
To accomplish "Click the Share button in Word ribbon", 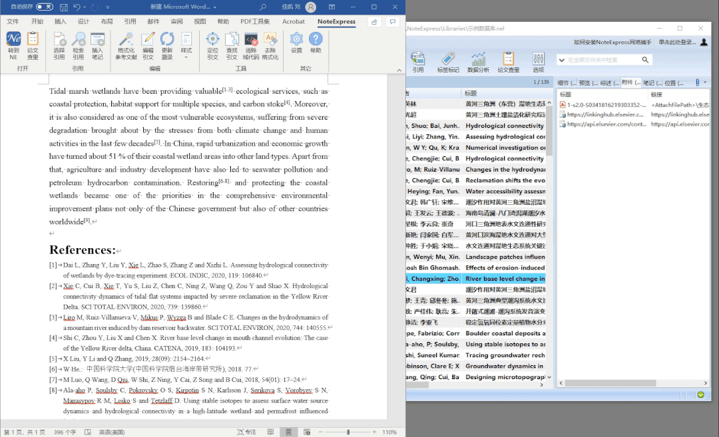I will pyautogui.click(x=374, y=21).
